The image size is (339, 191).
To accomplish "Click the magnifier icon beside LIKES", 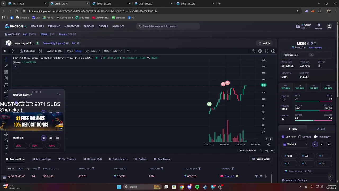I will pos(315,43).
